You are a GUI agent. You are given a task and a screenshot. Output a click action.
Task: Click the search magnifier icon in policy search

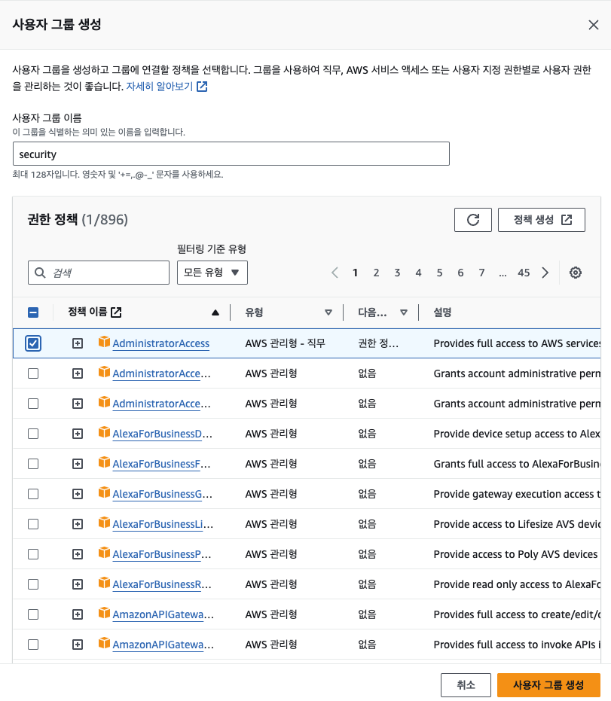(x=40, y=273)
